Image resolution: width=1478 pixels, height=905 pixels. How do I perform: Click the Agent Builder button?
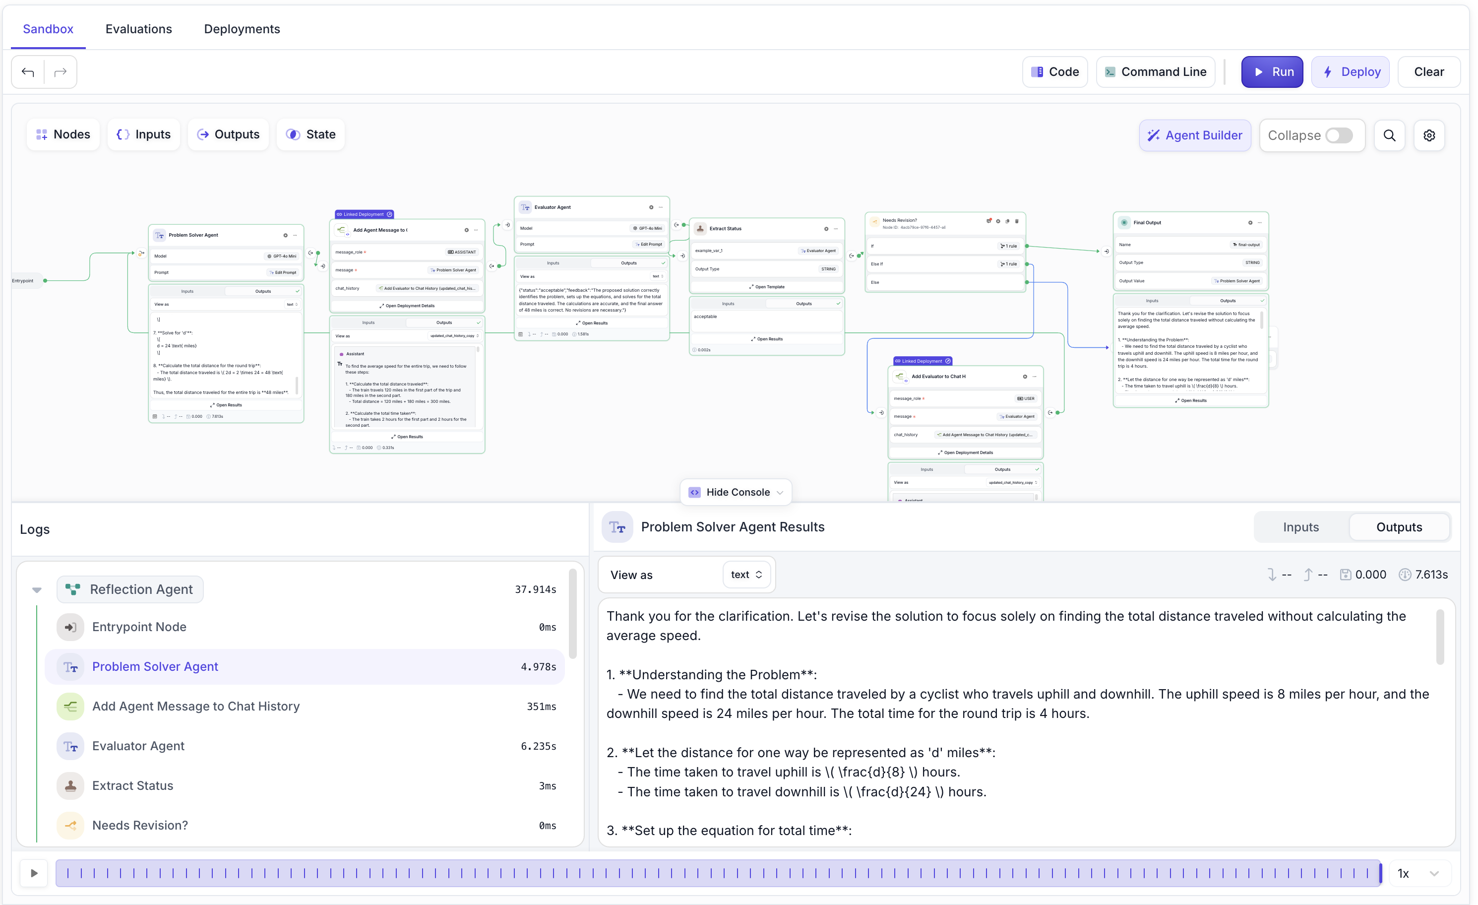1195,135
